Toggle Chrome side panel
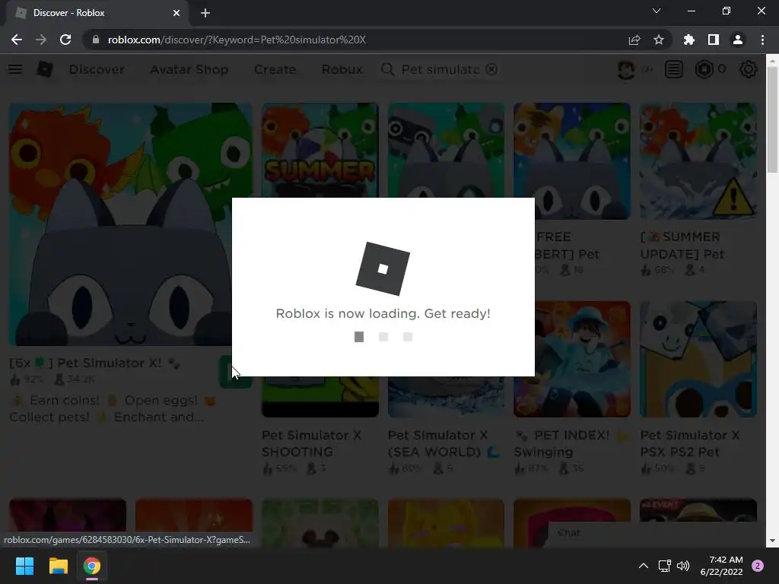The image size is (779, 584). click(x=714, y=40)
